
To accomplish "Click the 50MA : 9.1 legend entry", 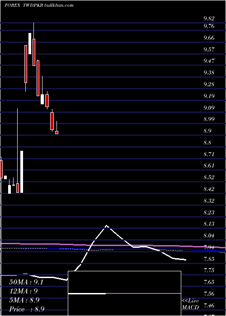I will 26,282.
